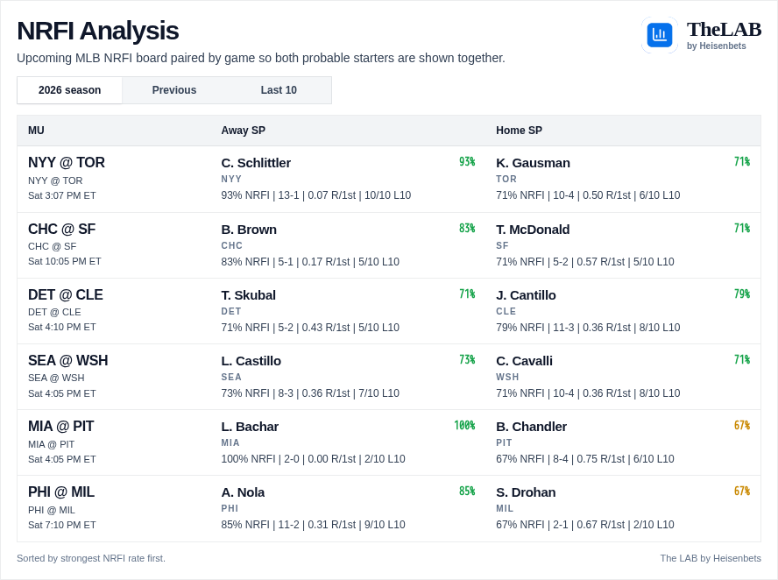Click Gausman's stat line 10-4 | 0.50 R/1st
The height and width of the screenshot is (580, 778).
coord(588,195)
